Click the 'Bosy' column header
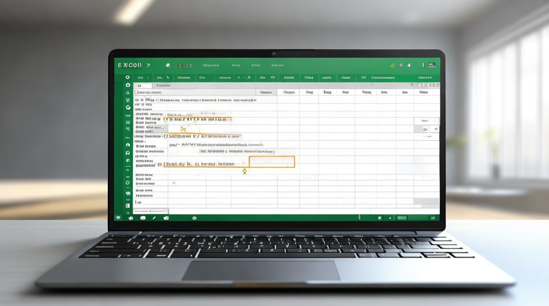 pyautogui.click(x=328, y=93)
